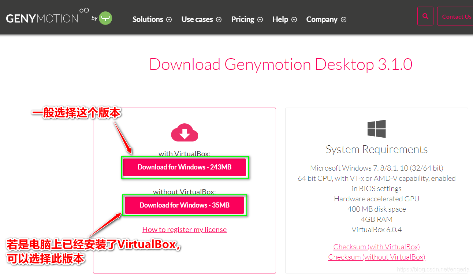Screen dimensions: 473x276
Task: Expand the Help menu chevron
Action: 294,20
